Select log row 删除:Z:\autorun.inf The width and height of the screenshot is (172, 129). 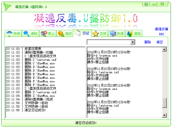coord(46,92)
